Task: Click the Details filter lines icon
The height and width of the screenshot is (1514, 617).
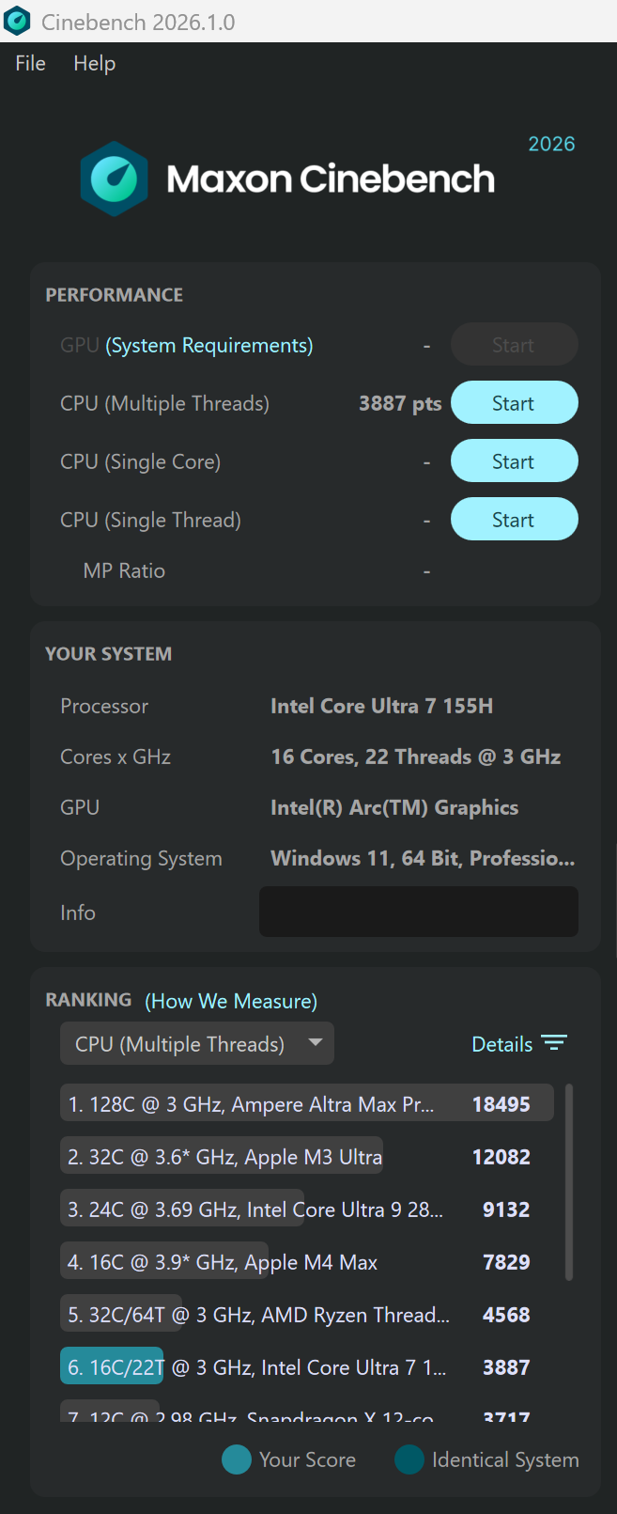Action: click(x=554, y=1043)
